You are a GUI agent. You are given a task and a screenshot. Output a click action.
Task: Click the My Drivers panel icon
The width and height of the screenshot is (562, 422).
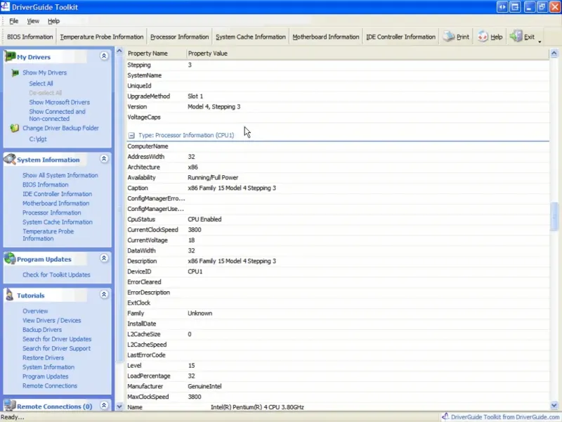10,56
